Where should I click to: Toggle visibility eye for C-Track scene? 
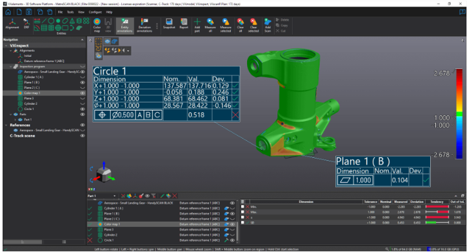click(x=83, y=136)
